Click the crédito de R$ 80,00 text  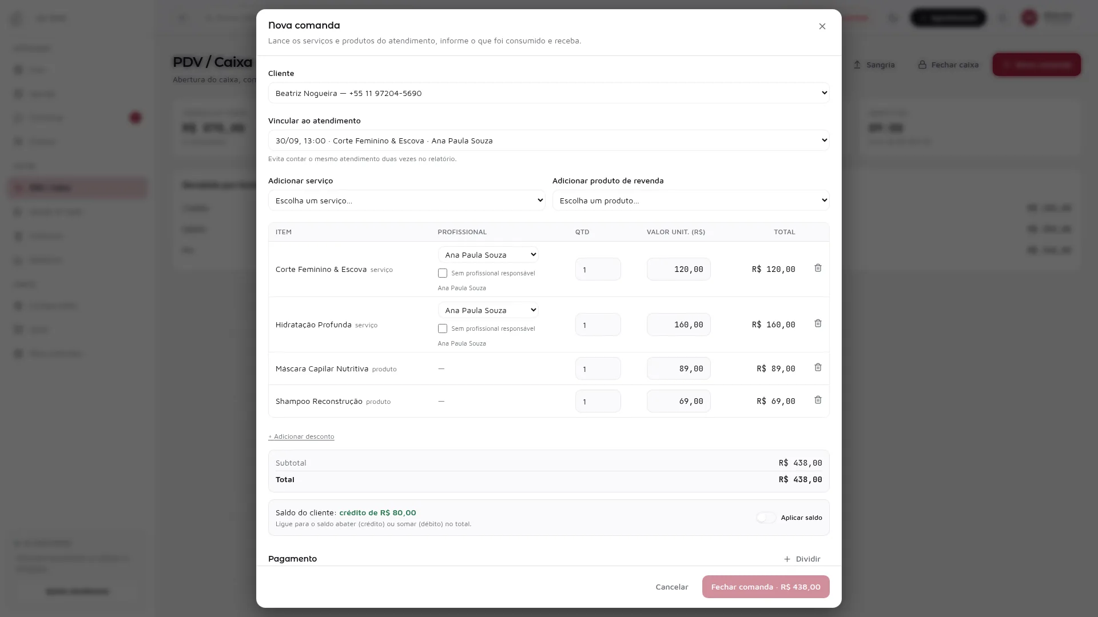coord(377,512)
